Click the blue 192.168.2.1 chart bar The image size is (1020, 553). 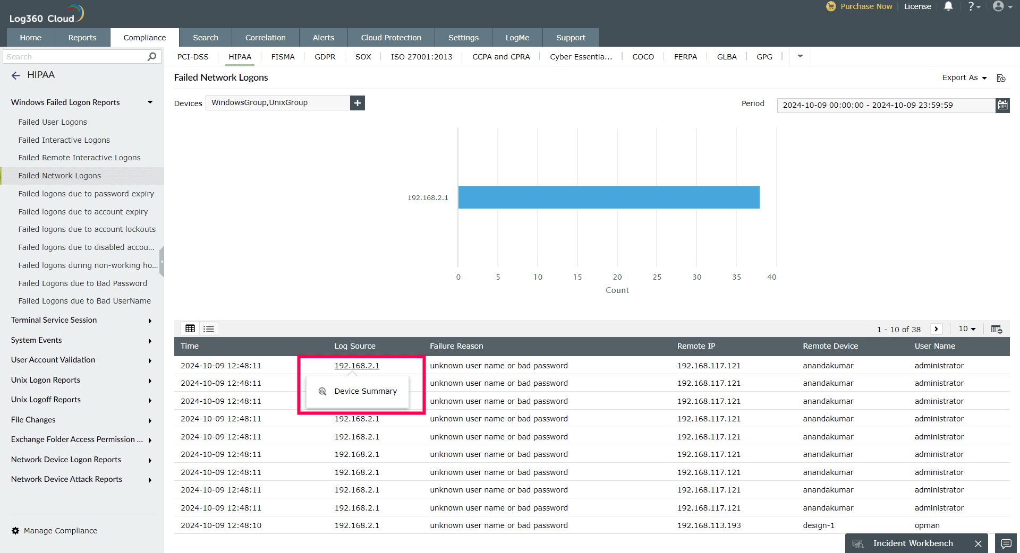click(609, 197)
